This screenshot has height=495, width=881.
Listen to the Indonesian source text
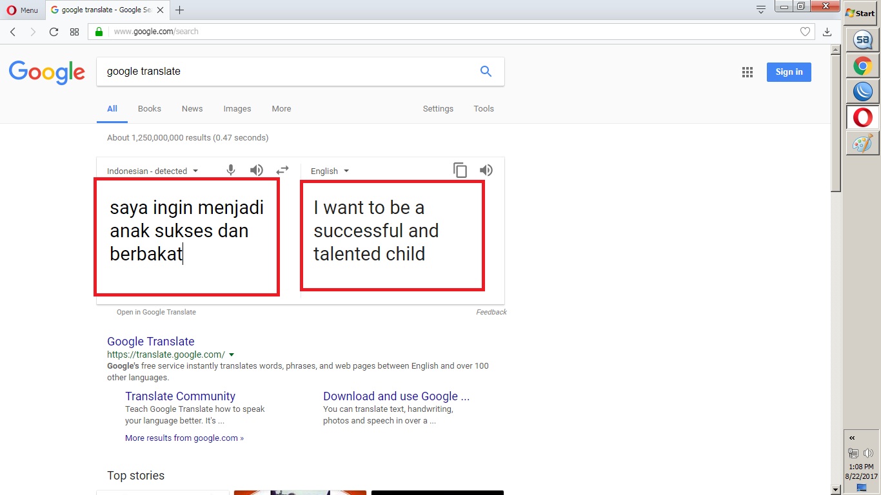tap(257, 170)
